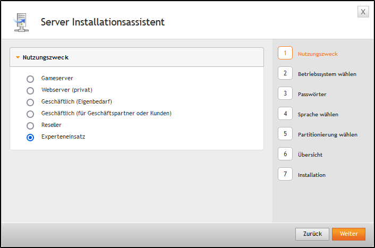Click step number 5 box
The image size is (375, 248).
coord(285,134)
